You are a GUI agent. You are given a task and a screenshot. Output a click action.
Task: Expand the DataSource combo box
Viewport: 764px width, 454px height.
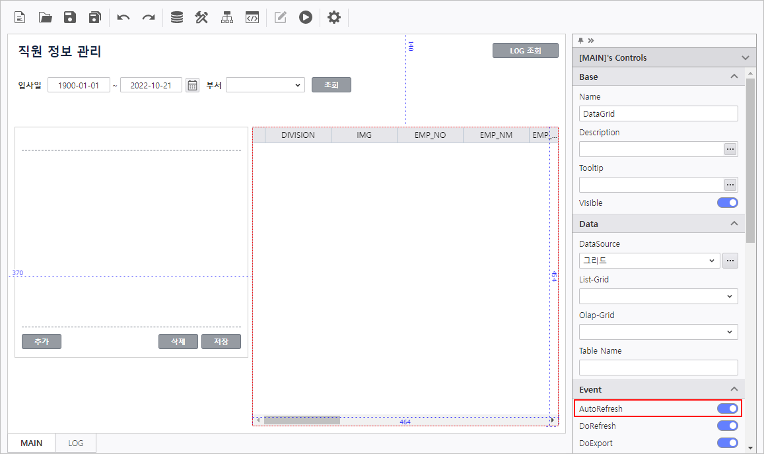(x=649, y=261)
